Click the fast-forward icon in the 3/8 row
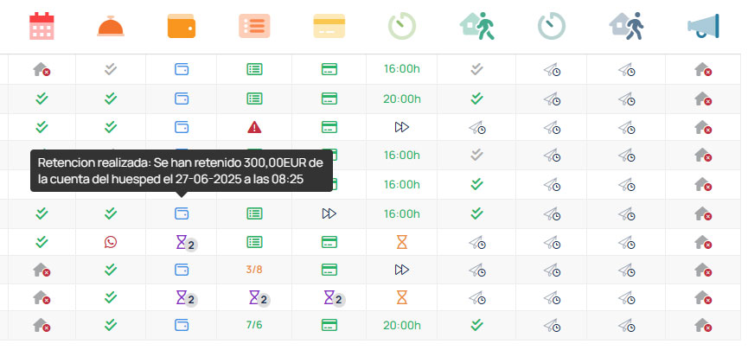 [401, 270]
